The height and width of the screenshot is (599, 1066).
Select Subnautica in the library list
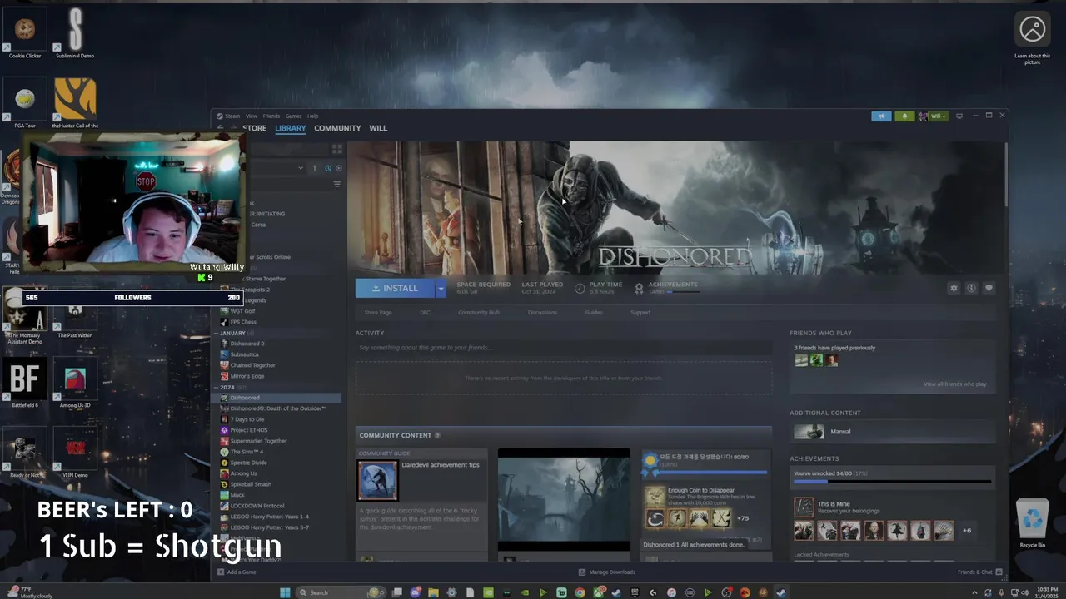[x=244, y=354]
